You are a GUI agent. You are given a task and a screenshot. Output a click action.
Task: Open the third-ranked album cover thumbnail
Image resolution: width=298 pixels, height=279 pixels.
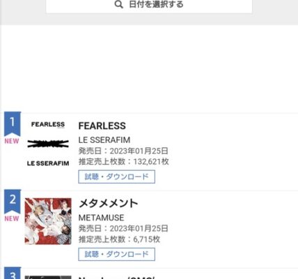point(48,277)
